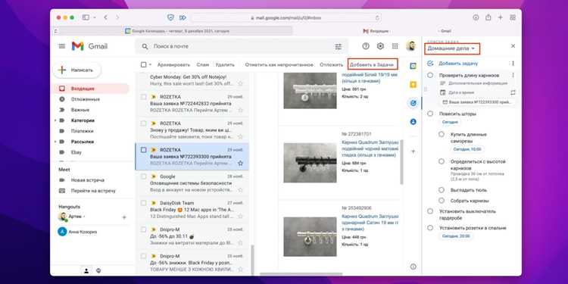Open Google Calendar side panel icon
The width and height of the screenshot is (568, 284).
pyautogui.click(x=413, y=66)
